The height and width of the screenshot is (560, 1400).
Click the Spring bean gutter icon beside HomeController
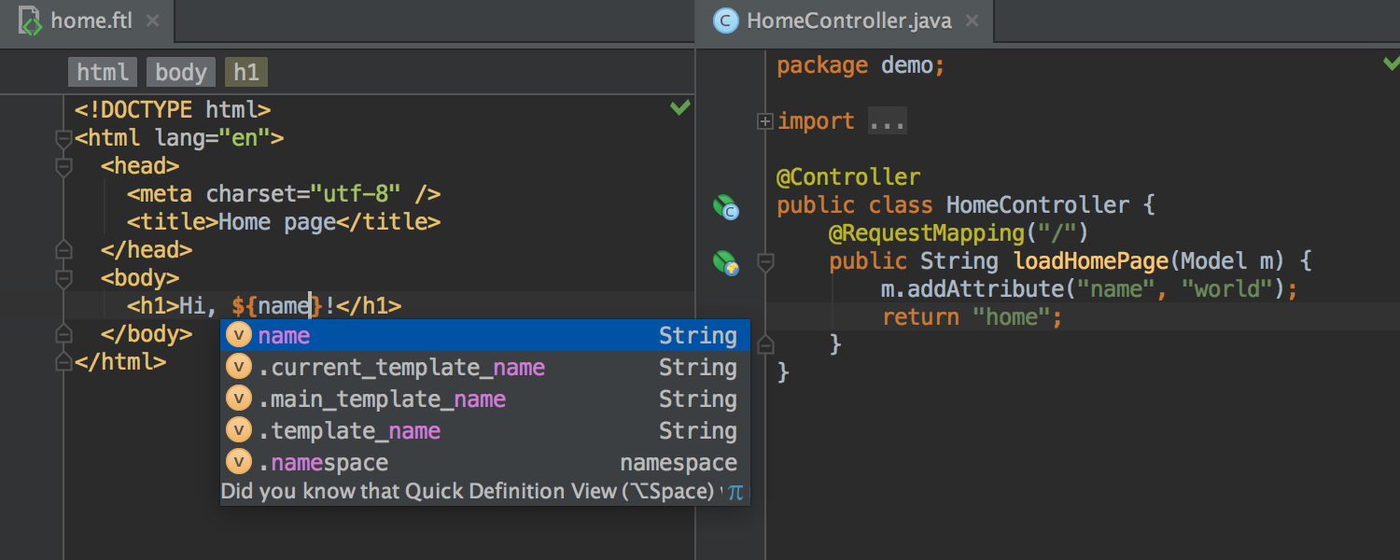pos(727,206)
